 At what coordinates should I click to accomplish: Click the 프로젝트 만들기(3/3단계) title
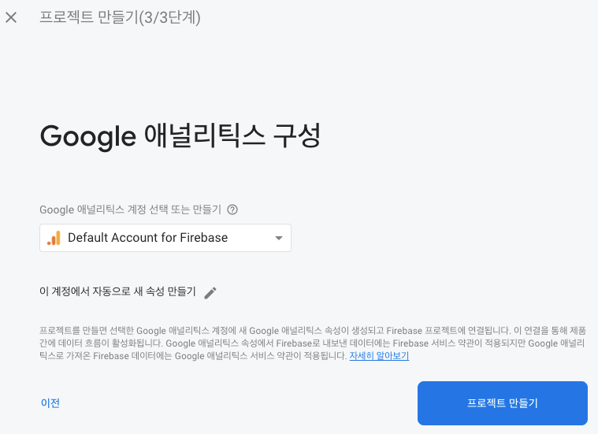click(x=120, y=17)
